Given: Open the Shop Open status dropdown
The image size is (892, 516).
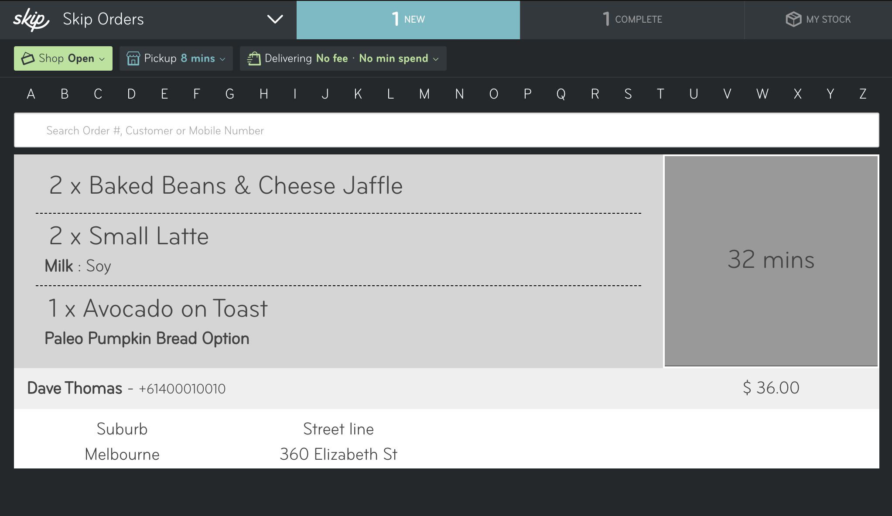Looking at the screenshot, I should click(x=63, y=58).
